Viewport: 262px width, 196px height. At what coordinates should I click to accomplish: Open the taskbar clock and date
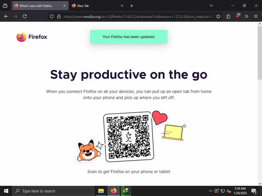coord(240,191)
